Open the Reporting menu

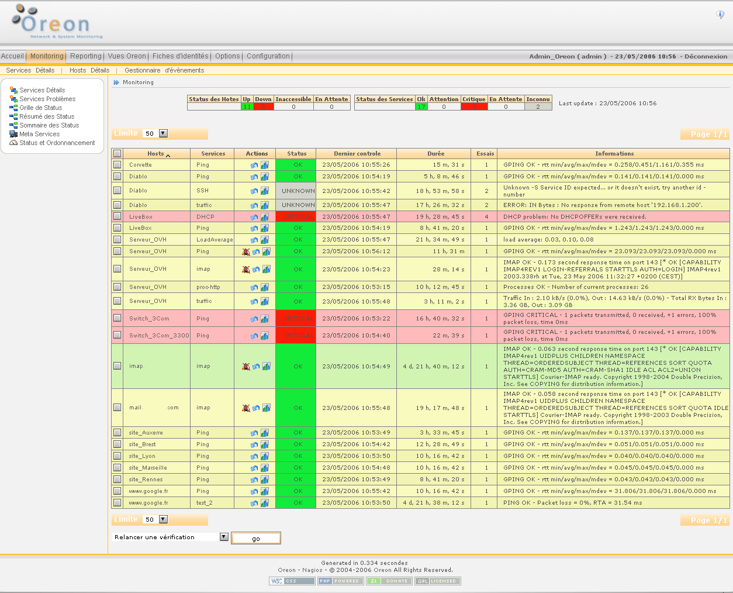pyautogui.click(x=86, y=56)
